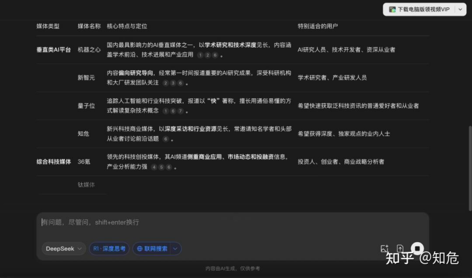Click the 下载电脑版领视频VIP button

tap(423, 9)
